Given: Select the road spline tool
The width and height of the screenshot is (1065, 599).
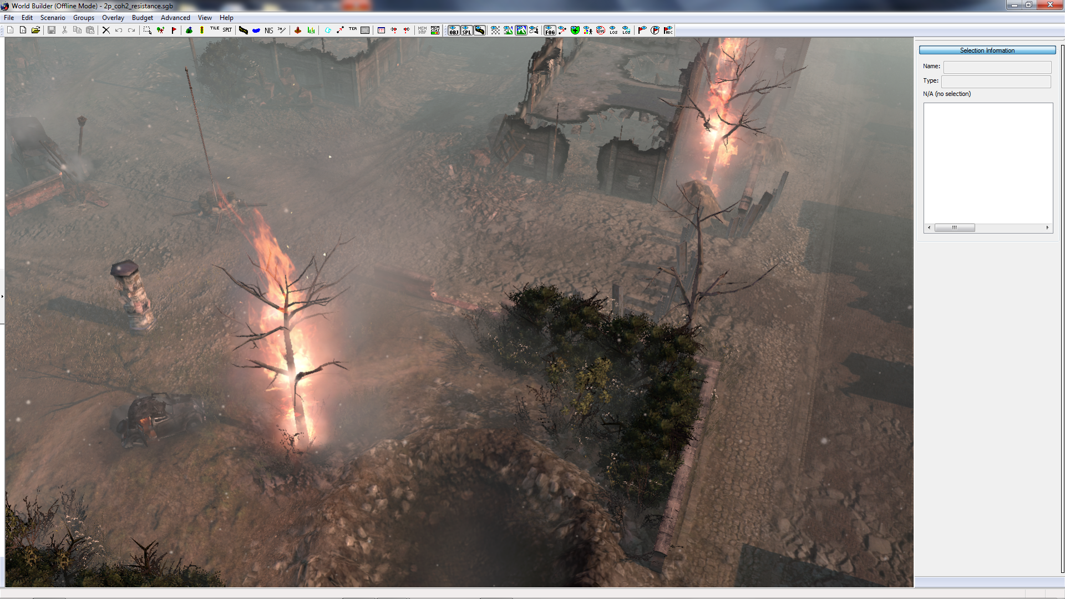Looking at the screenshot, I should click(244, 30).
